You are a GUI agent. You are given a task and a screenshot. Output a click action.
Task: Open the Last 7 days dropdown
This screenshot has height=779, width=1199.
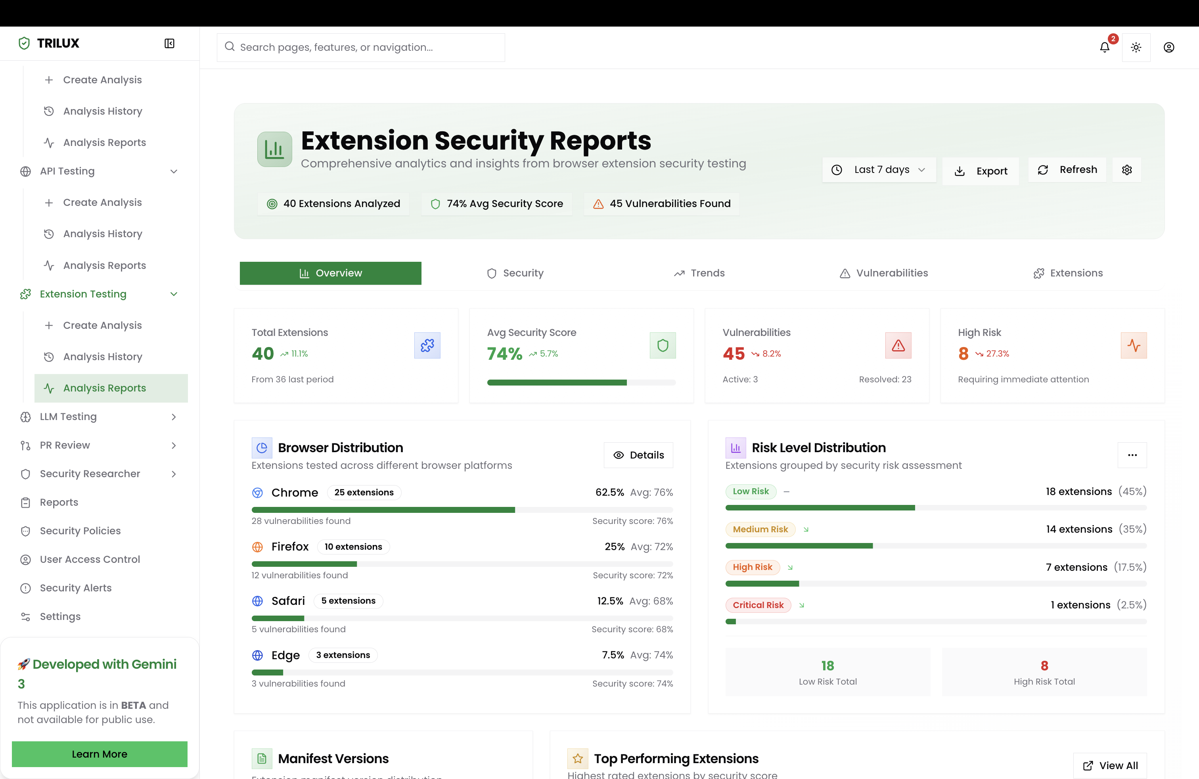pyautogui.click(x=879, y=170)
